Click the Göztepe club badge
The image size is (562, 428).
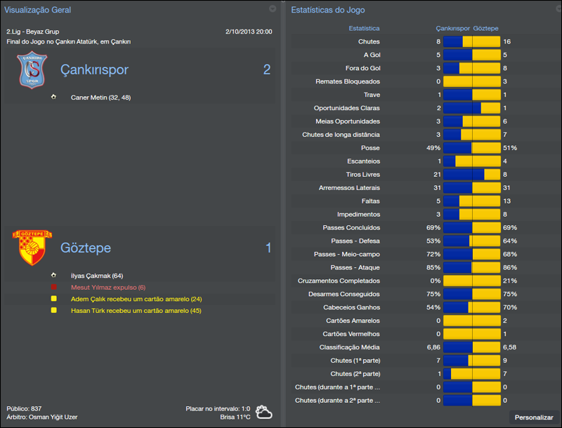[x=28, y=248]
